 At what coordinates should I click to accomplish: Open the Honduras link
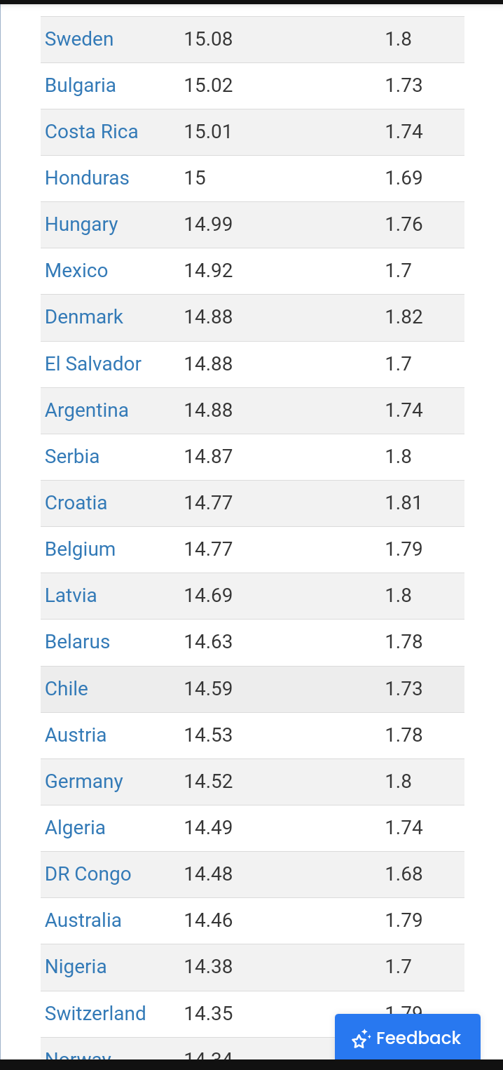[87, 178]
